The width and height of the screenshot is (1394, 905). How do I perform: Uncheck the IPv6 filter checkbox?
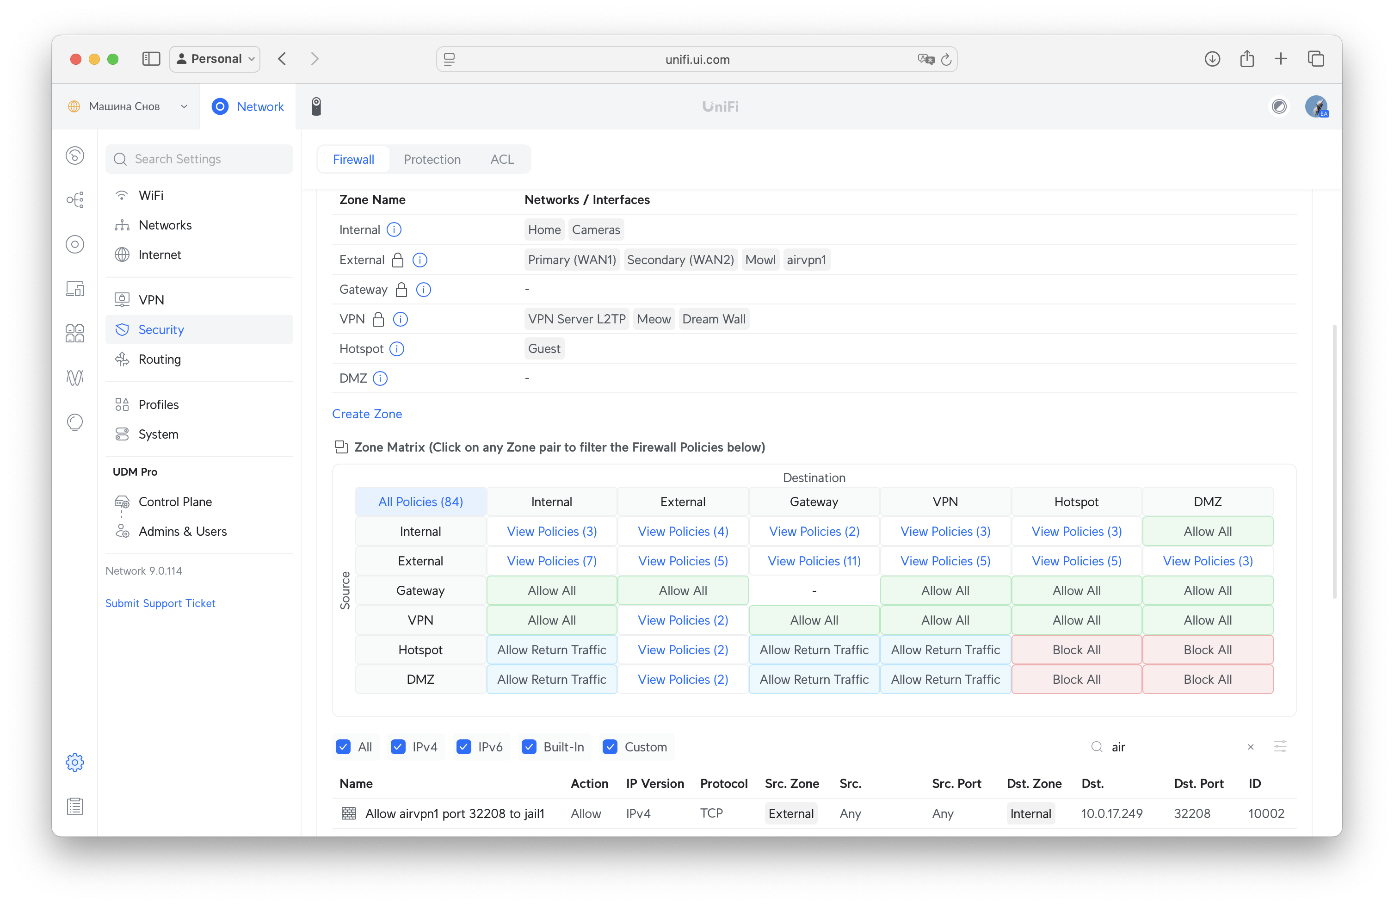pyautogui.click(x=464, y=747)
